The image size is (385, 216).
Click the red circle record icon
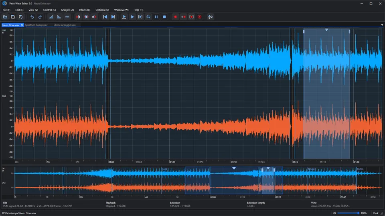200,17
